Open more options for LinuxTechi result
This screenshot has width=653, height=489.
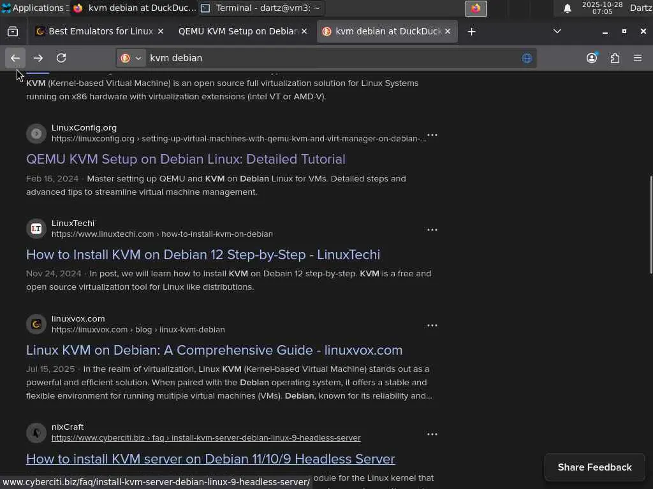tap(432, 230)
